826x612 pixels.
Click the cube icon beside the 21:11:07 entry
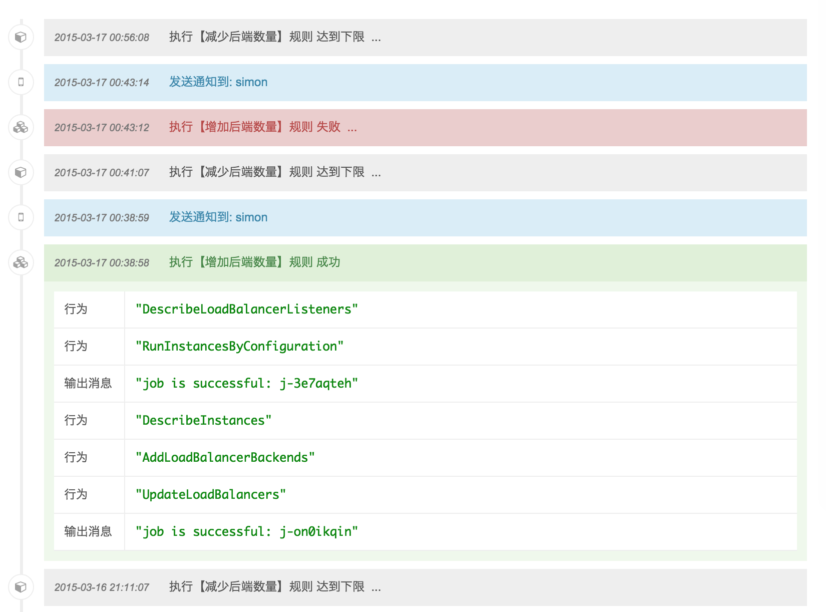[21, 586]
